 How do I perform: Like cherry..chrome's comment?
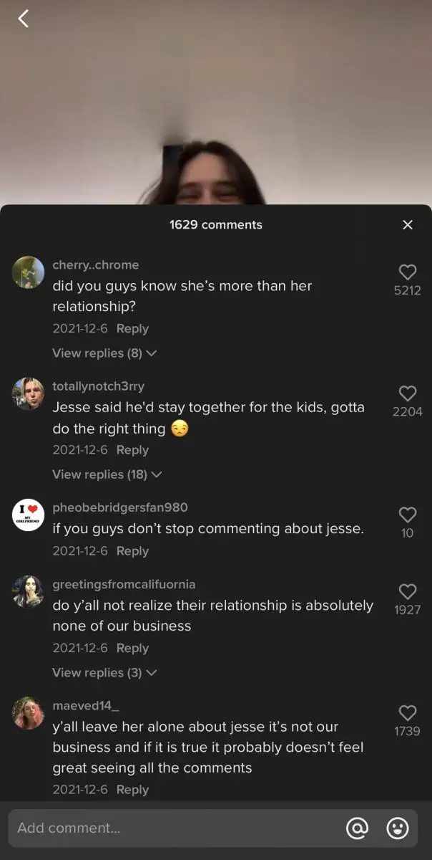[408, 272]
